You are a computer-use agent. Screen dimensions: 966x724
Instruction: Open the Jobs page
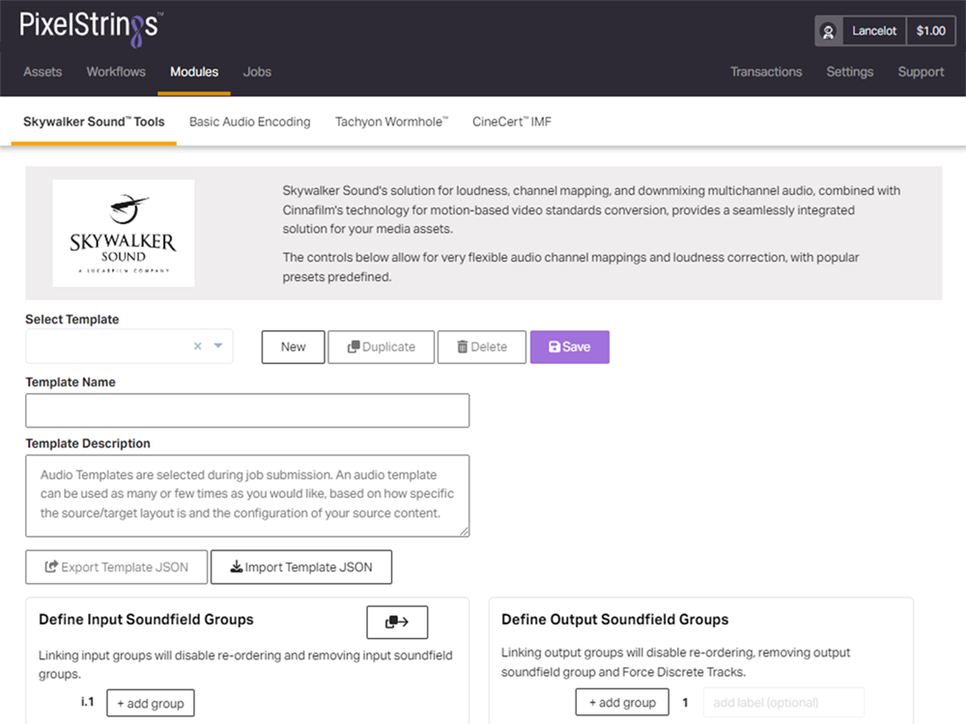(257, 72)
